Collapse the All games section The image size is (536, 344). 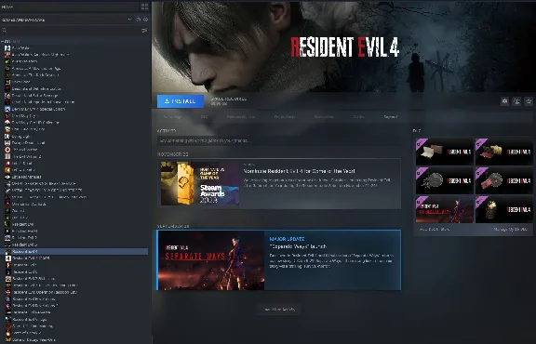point(3,41)
